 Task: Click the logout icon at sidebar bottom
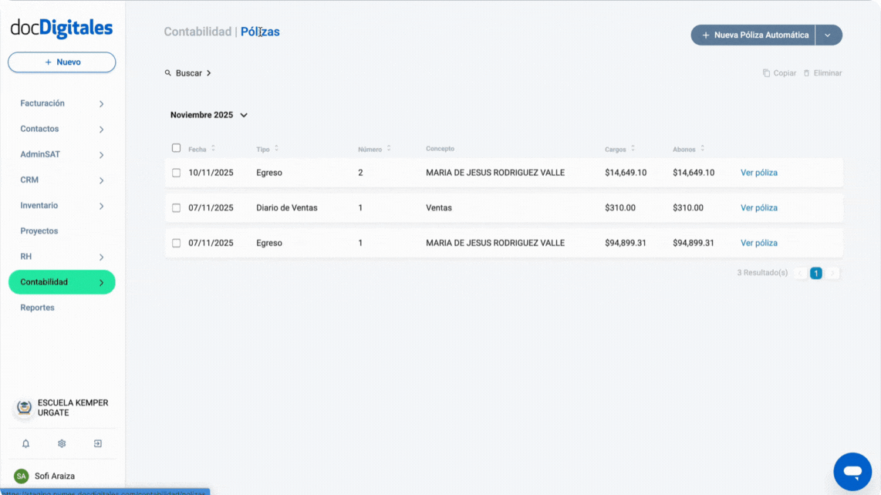[97, 443]
